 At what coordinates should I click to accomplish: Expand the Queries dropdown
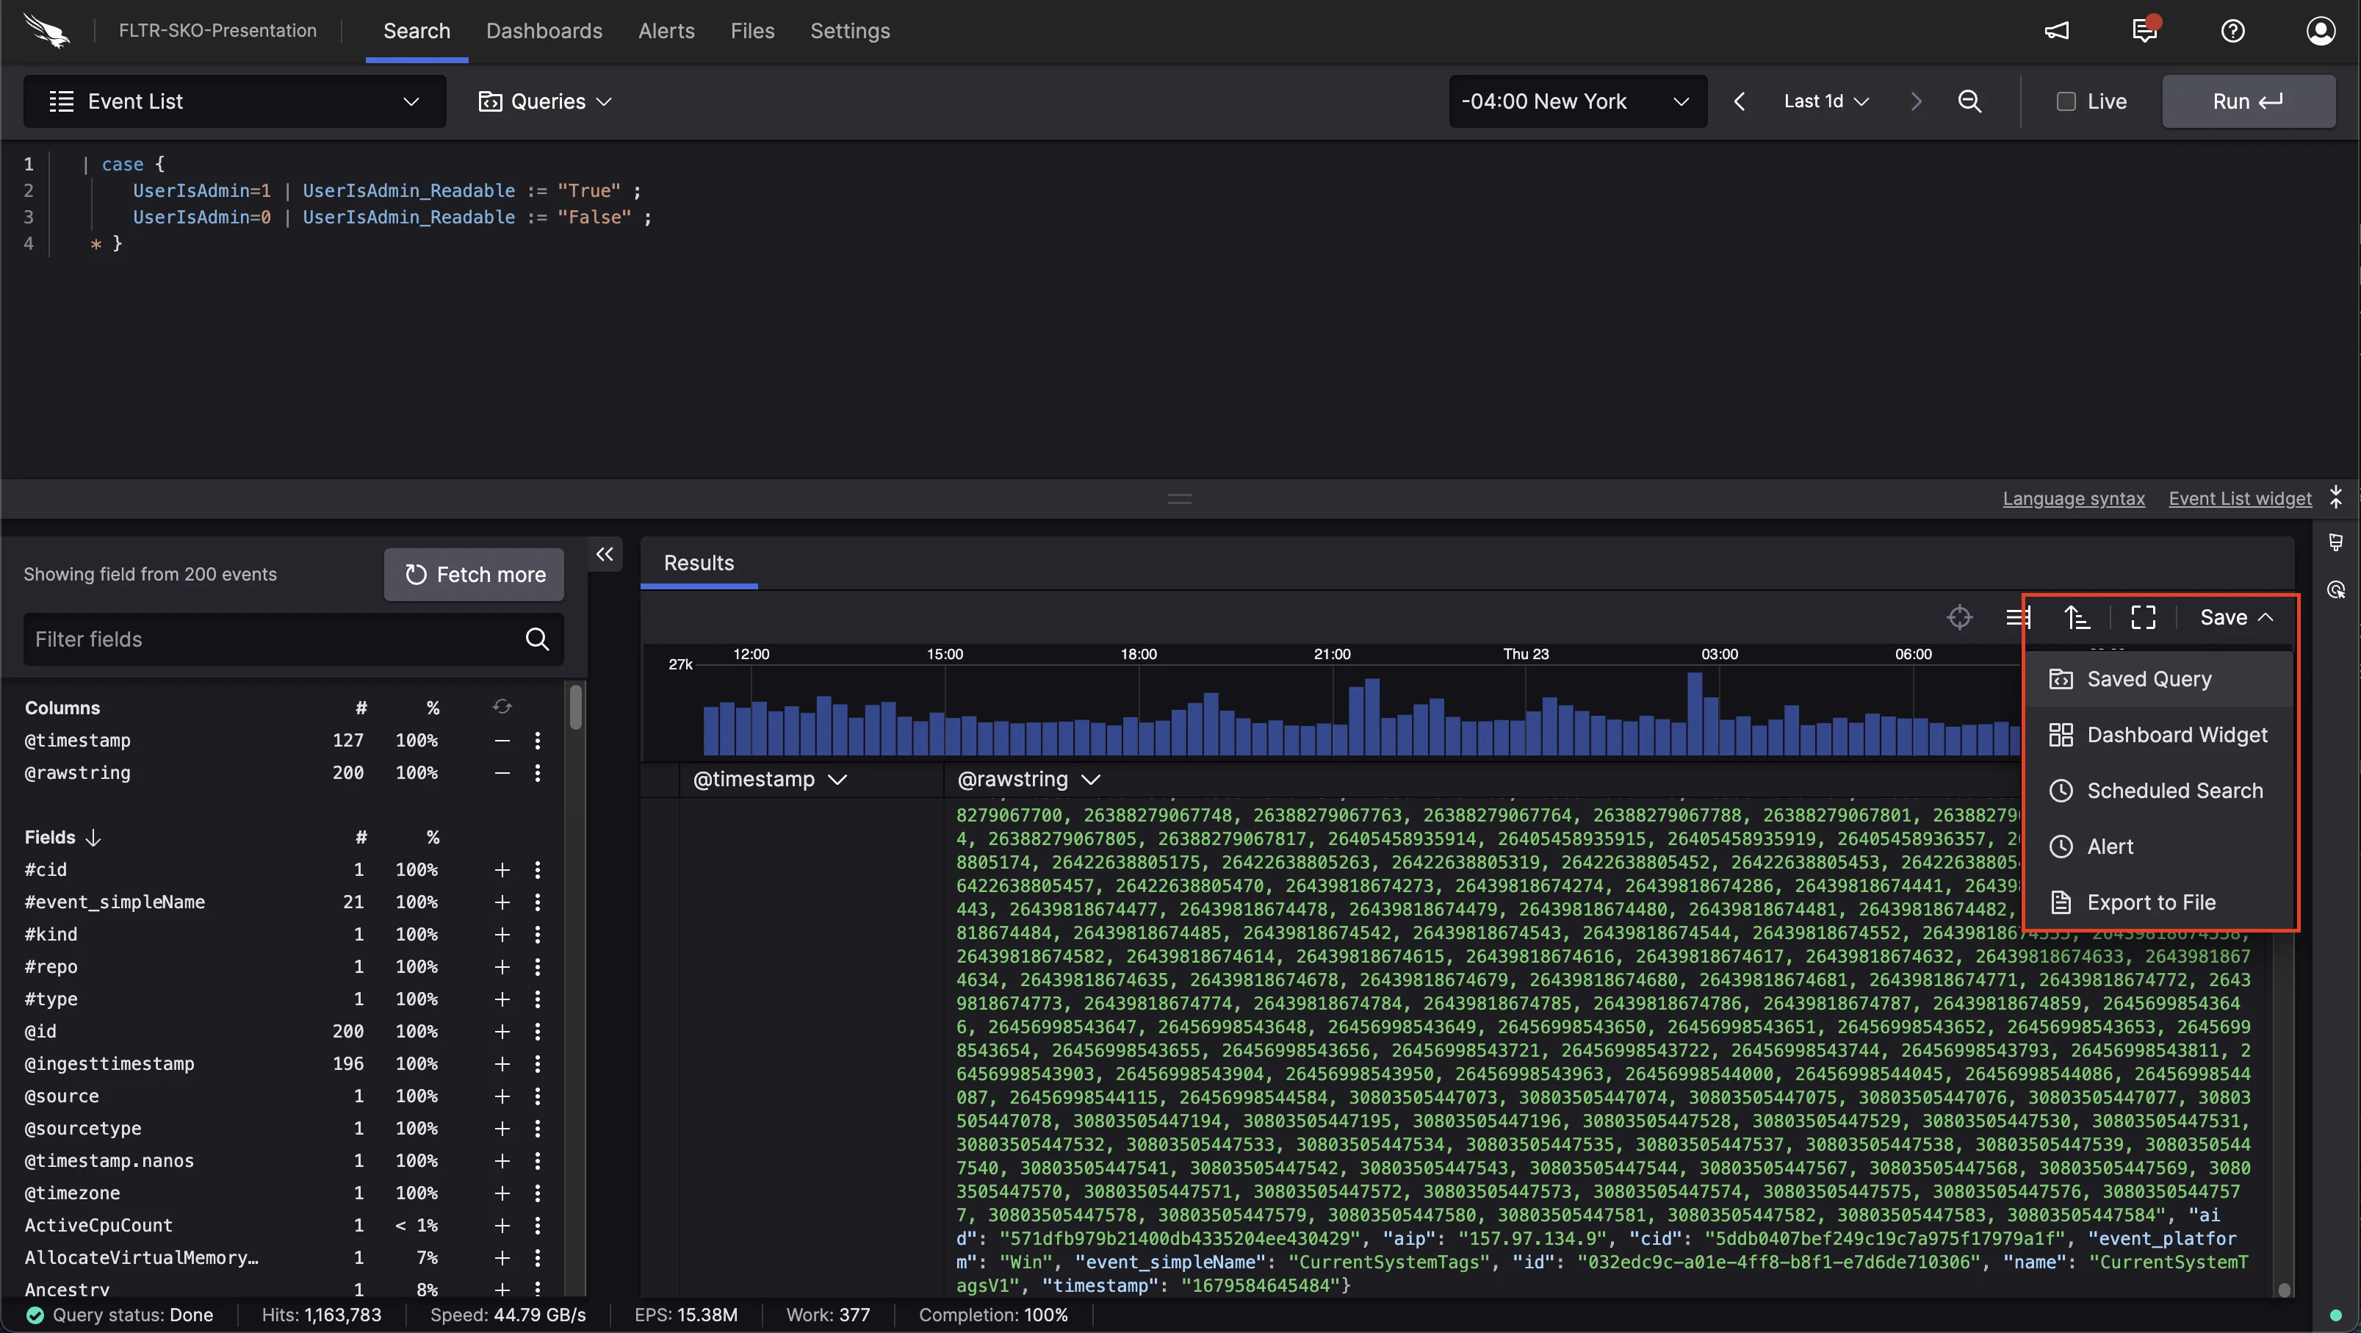coord(544,101)
